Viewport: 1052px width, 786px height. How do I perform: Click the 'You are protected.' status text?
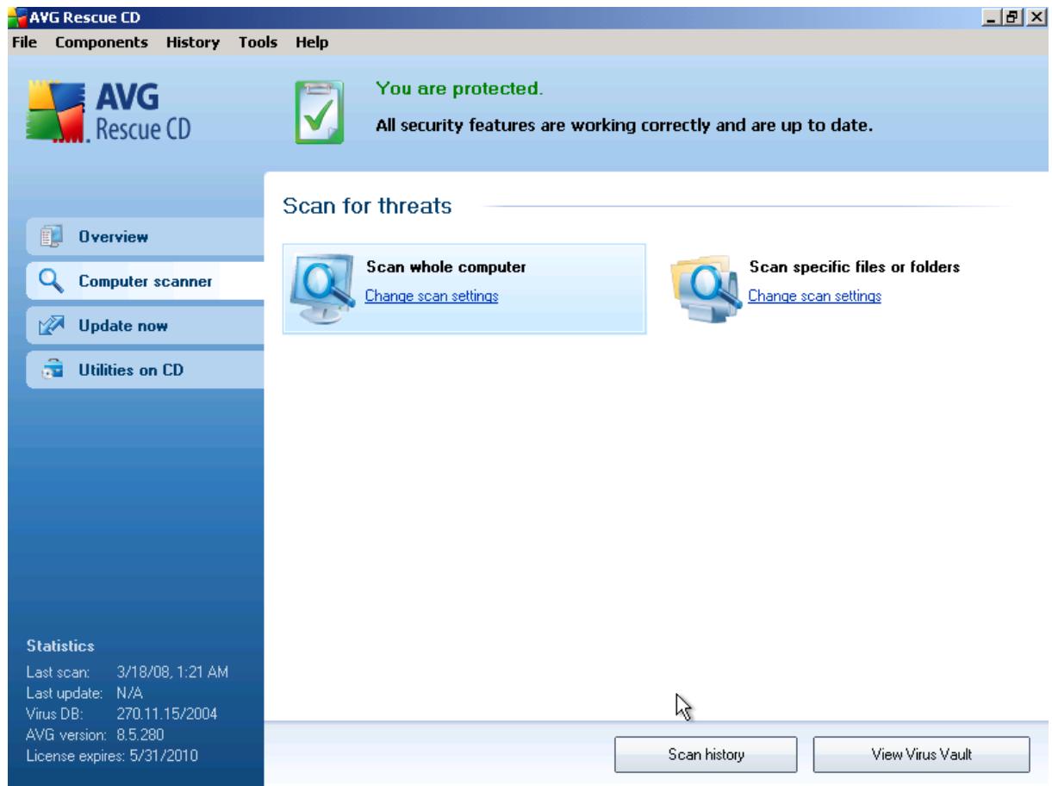coord(460,88)
